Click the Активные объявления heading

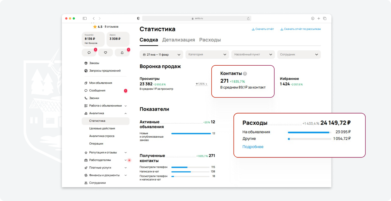152,124
